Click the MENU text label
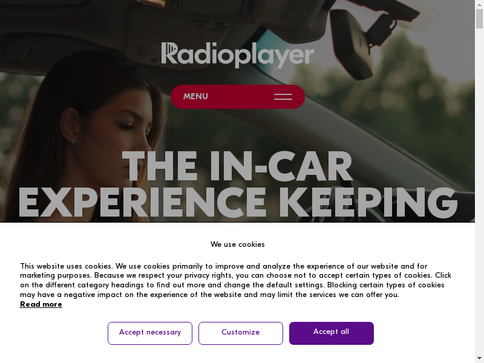Image resolution: width=484 pixels, height=363 pixels. click(x=195, y=97)
